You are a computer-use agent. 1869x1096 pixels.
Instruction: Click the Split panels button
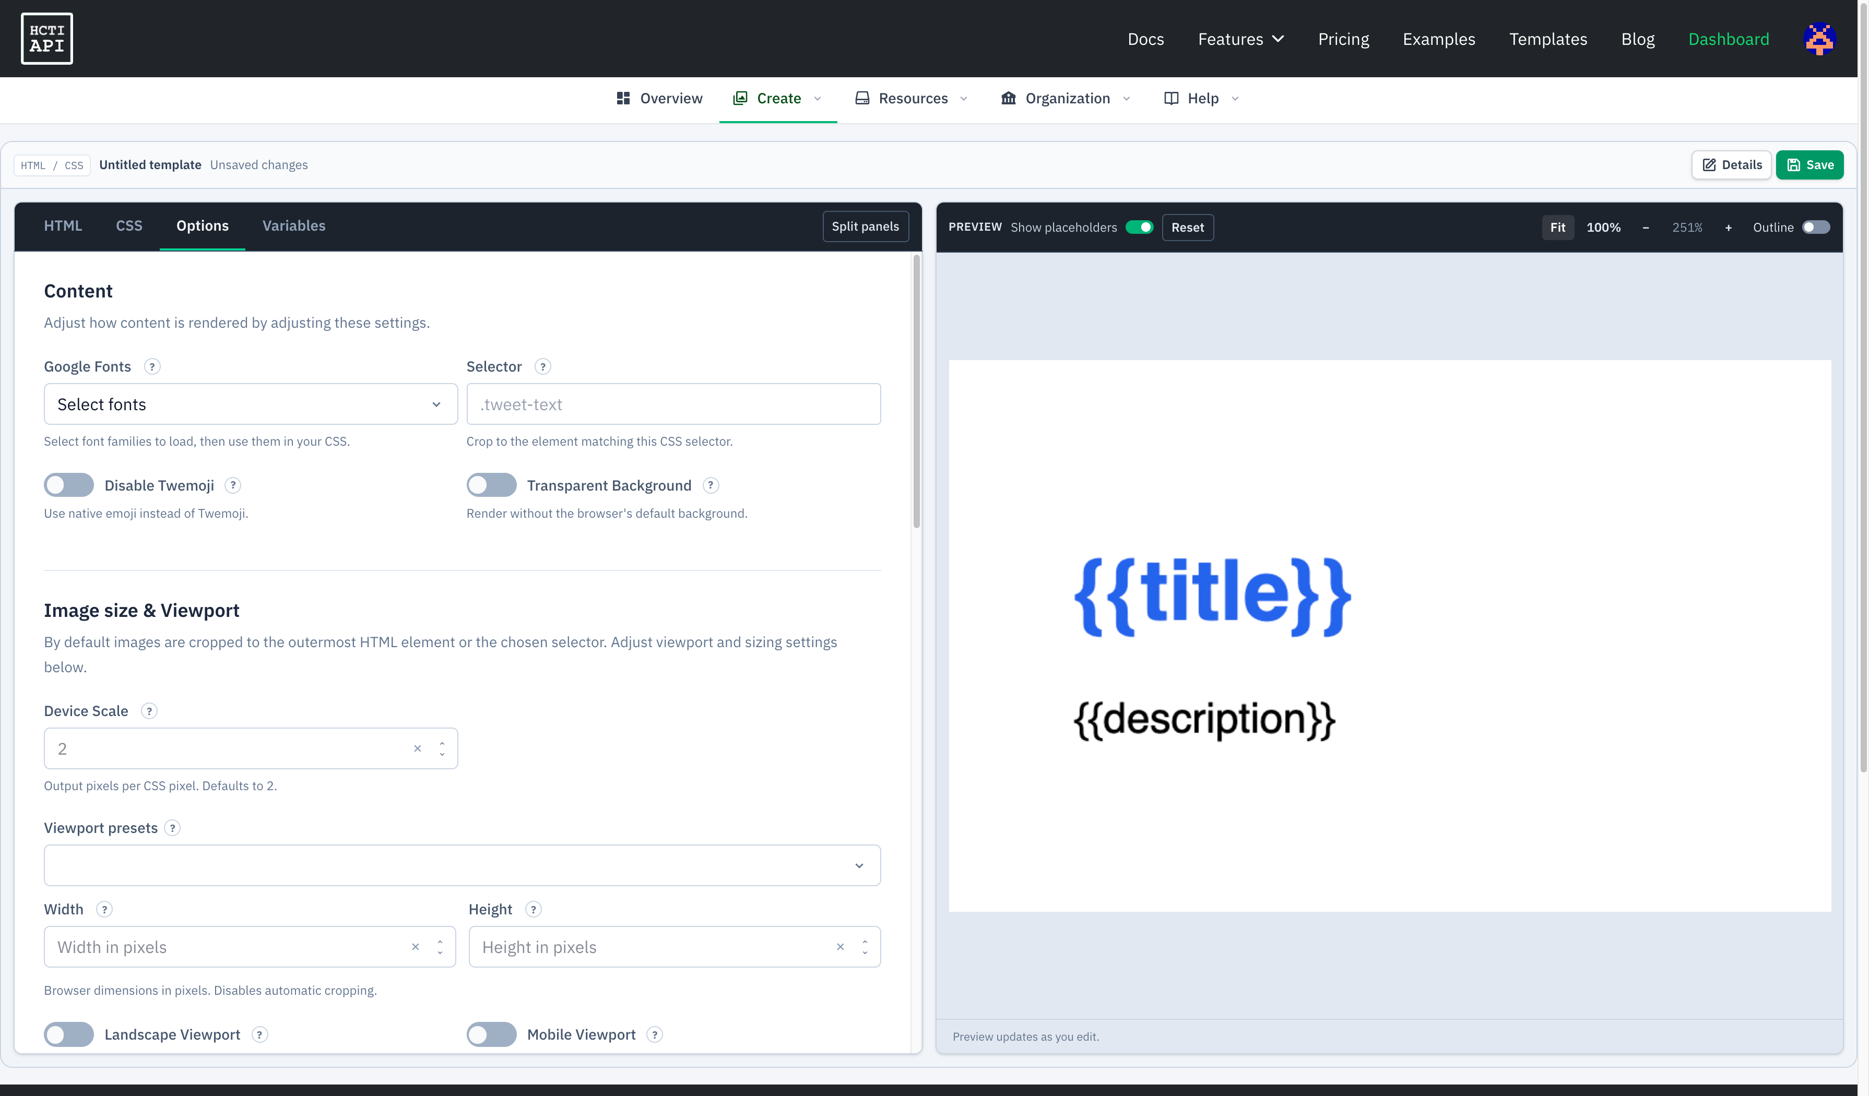[x=866, y=226]
